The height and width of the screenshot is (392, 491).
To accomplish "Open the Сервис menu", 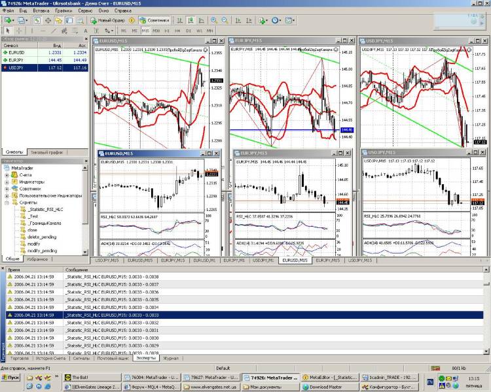I will pos(85,10).
